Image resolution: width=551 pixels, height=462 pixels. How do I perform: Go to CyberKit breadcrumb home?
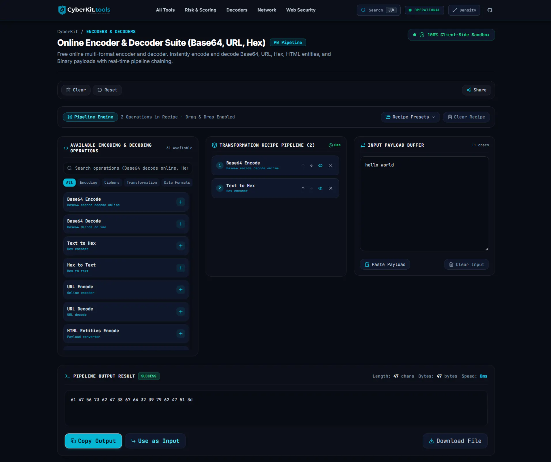(67, 32)
